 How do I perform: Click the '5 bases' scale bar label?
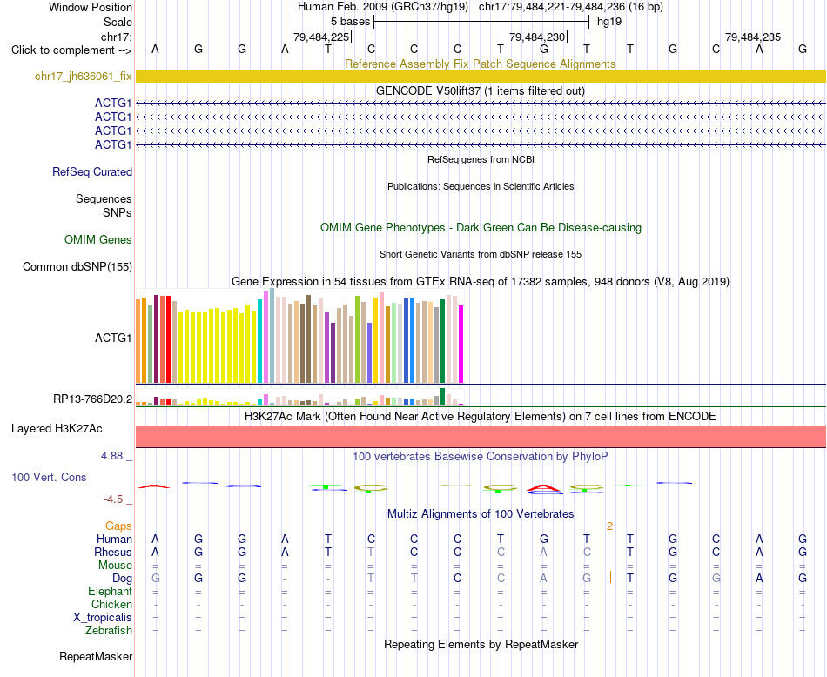tap(350, 22)
